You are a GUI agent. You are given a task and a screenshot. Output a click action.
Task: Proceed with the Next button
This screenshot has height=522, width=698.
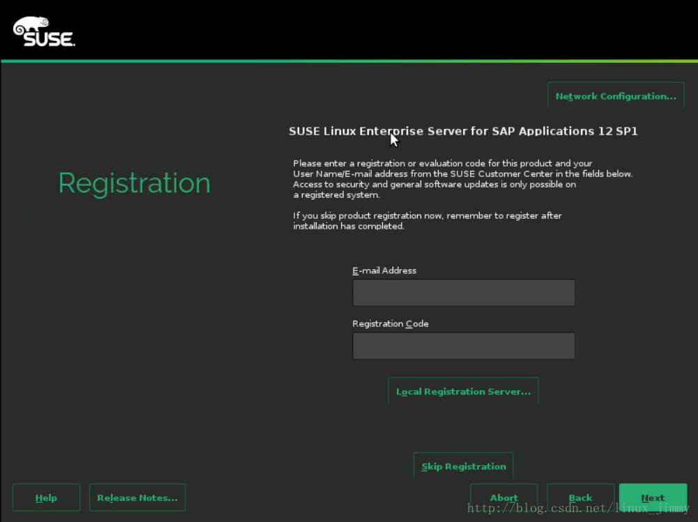(x=653, y=497)
